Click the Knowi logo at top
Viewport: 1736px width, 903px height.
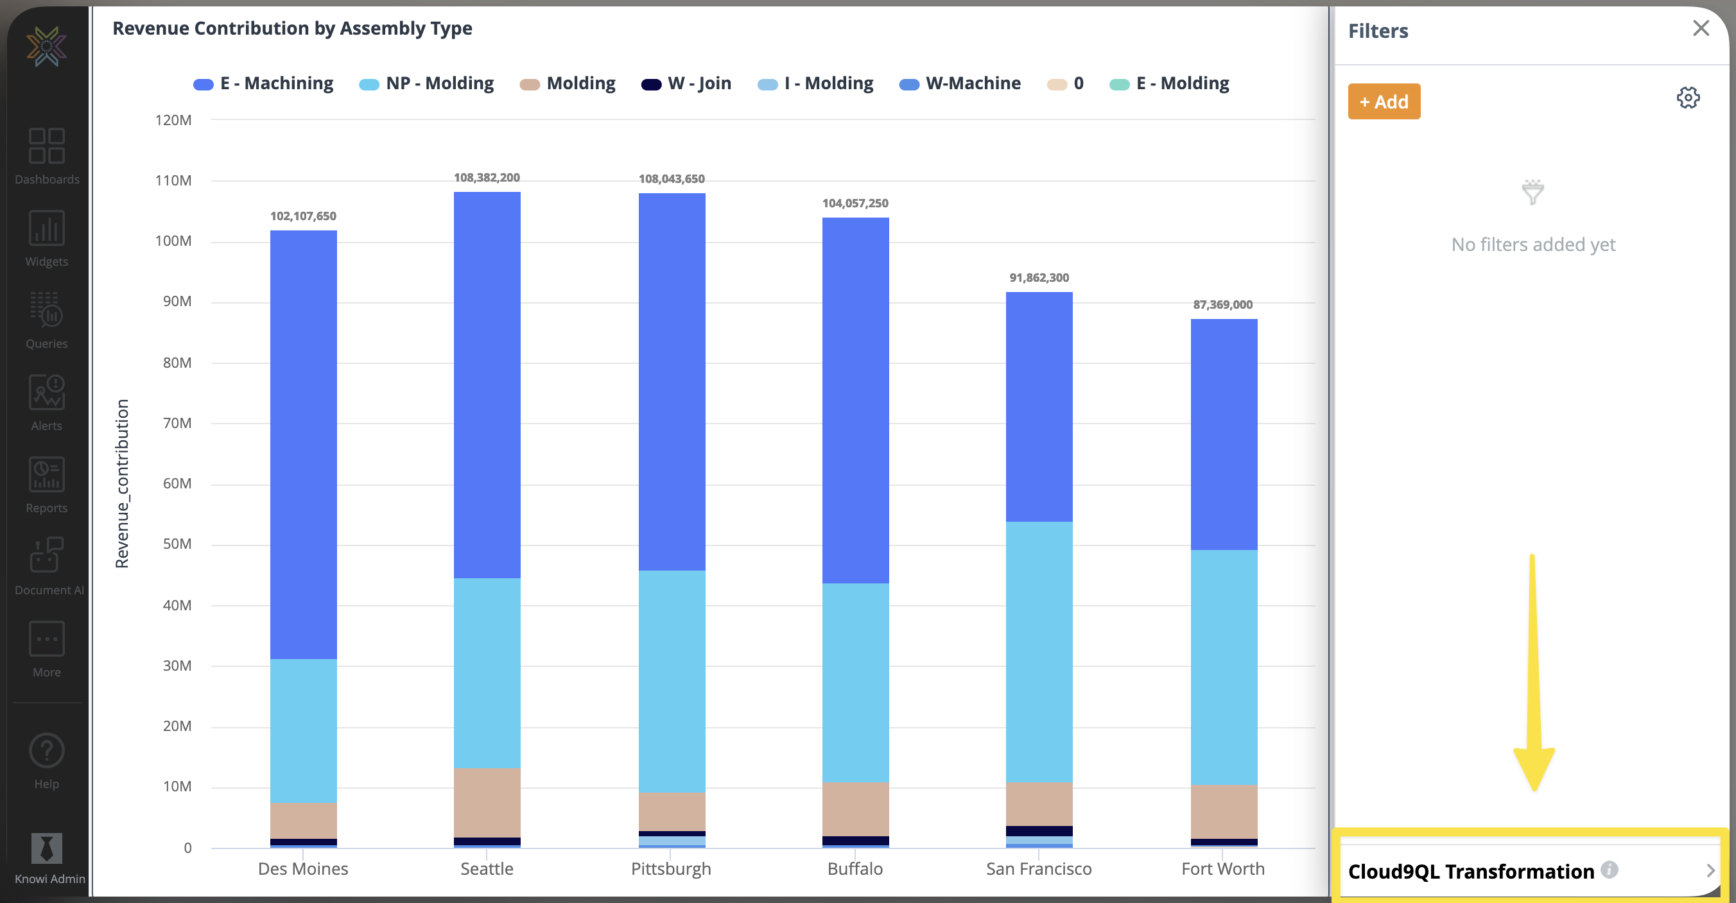[46, 46]
